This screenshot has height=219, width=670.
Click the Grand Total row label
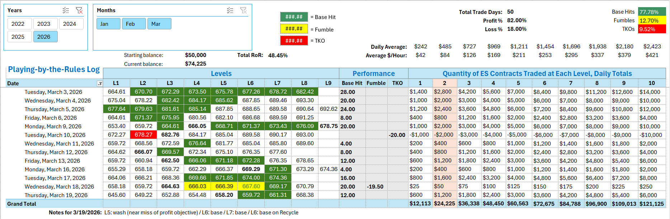click(22, 204)
